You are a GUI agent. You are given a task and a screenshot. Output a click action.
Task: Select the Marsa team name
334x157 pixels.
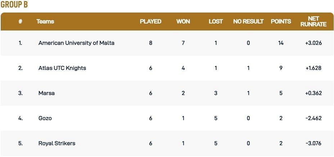click(46, 93)
